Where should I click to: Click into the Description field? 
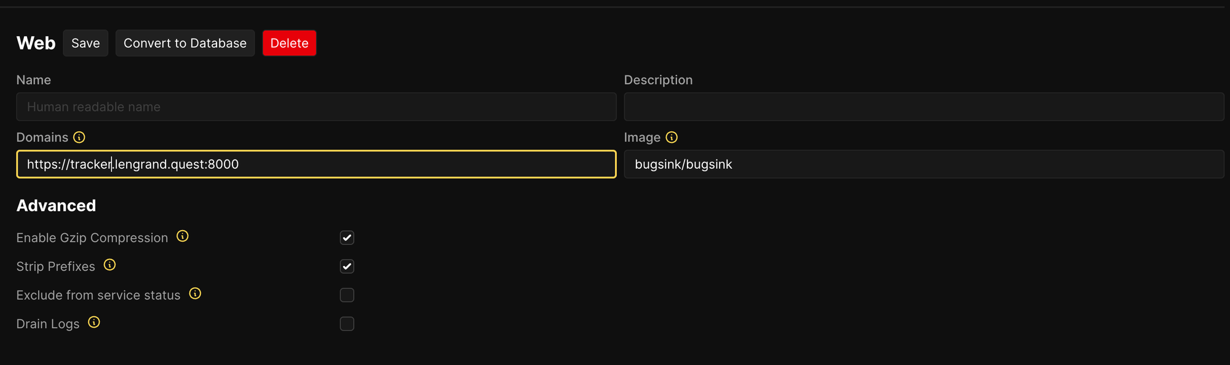[924, 107]
